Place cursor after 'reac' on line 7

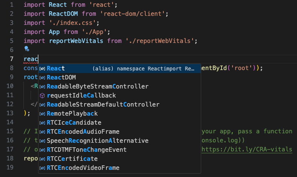(39, 59)
